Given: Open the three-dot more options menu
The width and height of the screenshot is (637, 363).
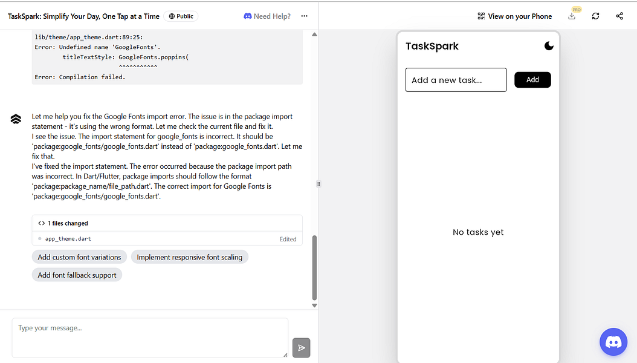Looking at the screenshot, I should tap(304, 16).
